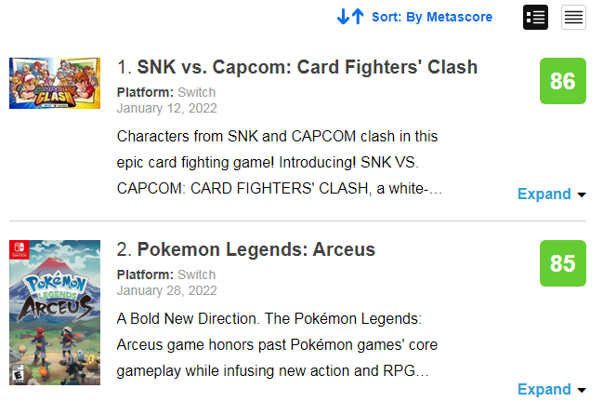Click the Pokemon Legends: Arceus box art
Screen dimensions: 603x415
pos(55,313)
